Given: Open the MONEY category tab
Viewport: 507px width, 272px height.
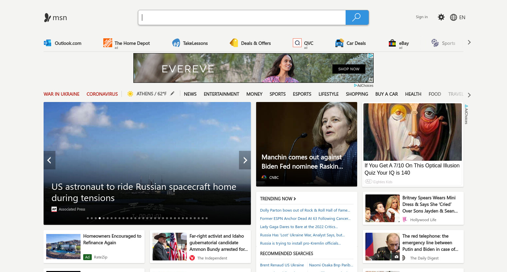Looking at the screenshot, I should point(254,94).
